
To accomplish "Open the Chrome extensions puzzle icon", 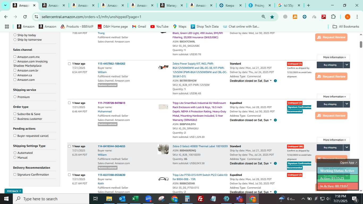I will [x=333, y=17].
